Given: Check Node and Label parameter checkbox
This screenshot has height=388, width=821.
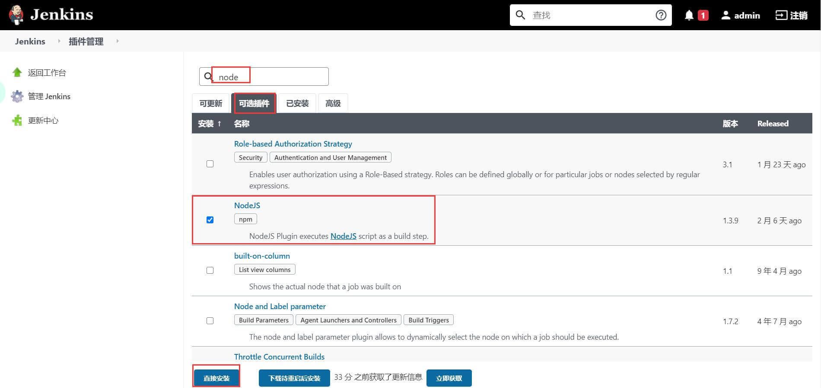Looking at the screenshot, I should point(210,321).
